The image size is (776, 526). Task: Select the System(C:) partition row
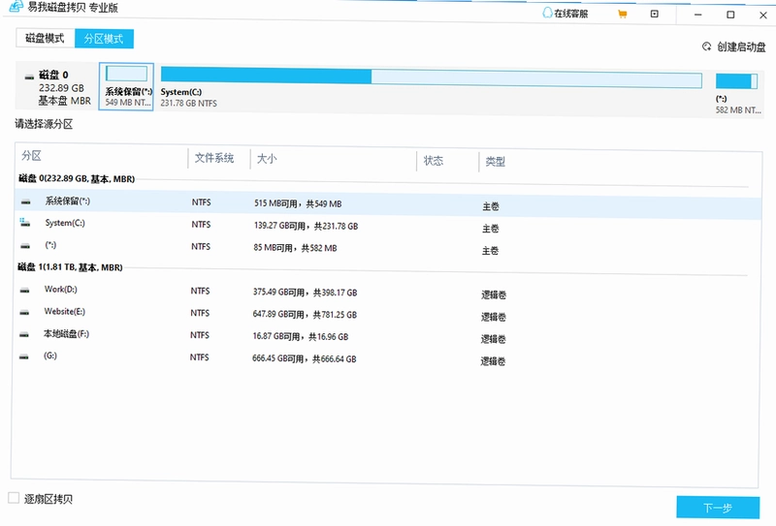click(x=388, y=226)
